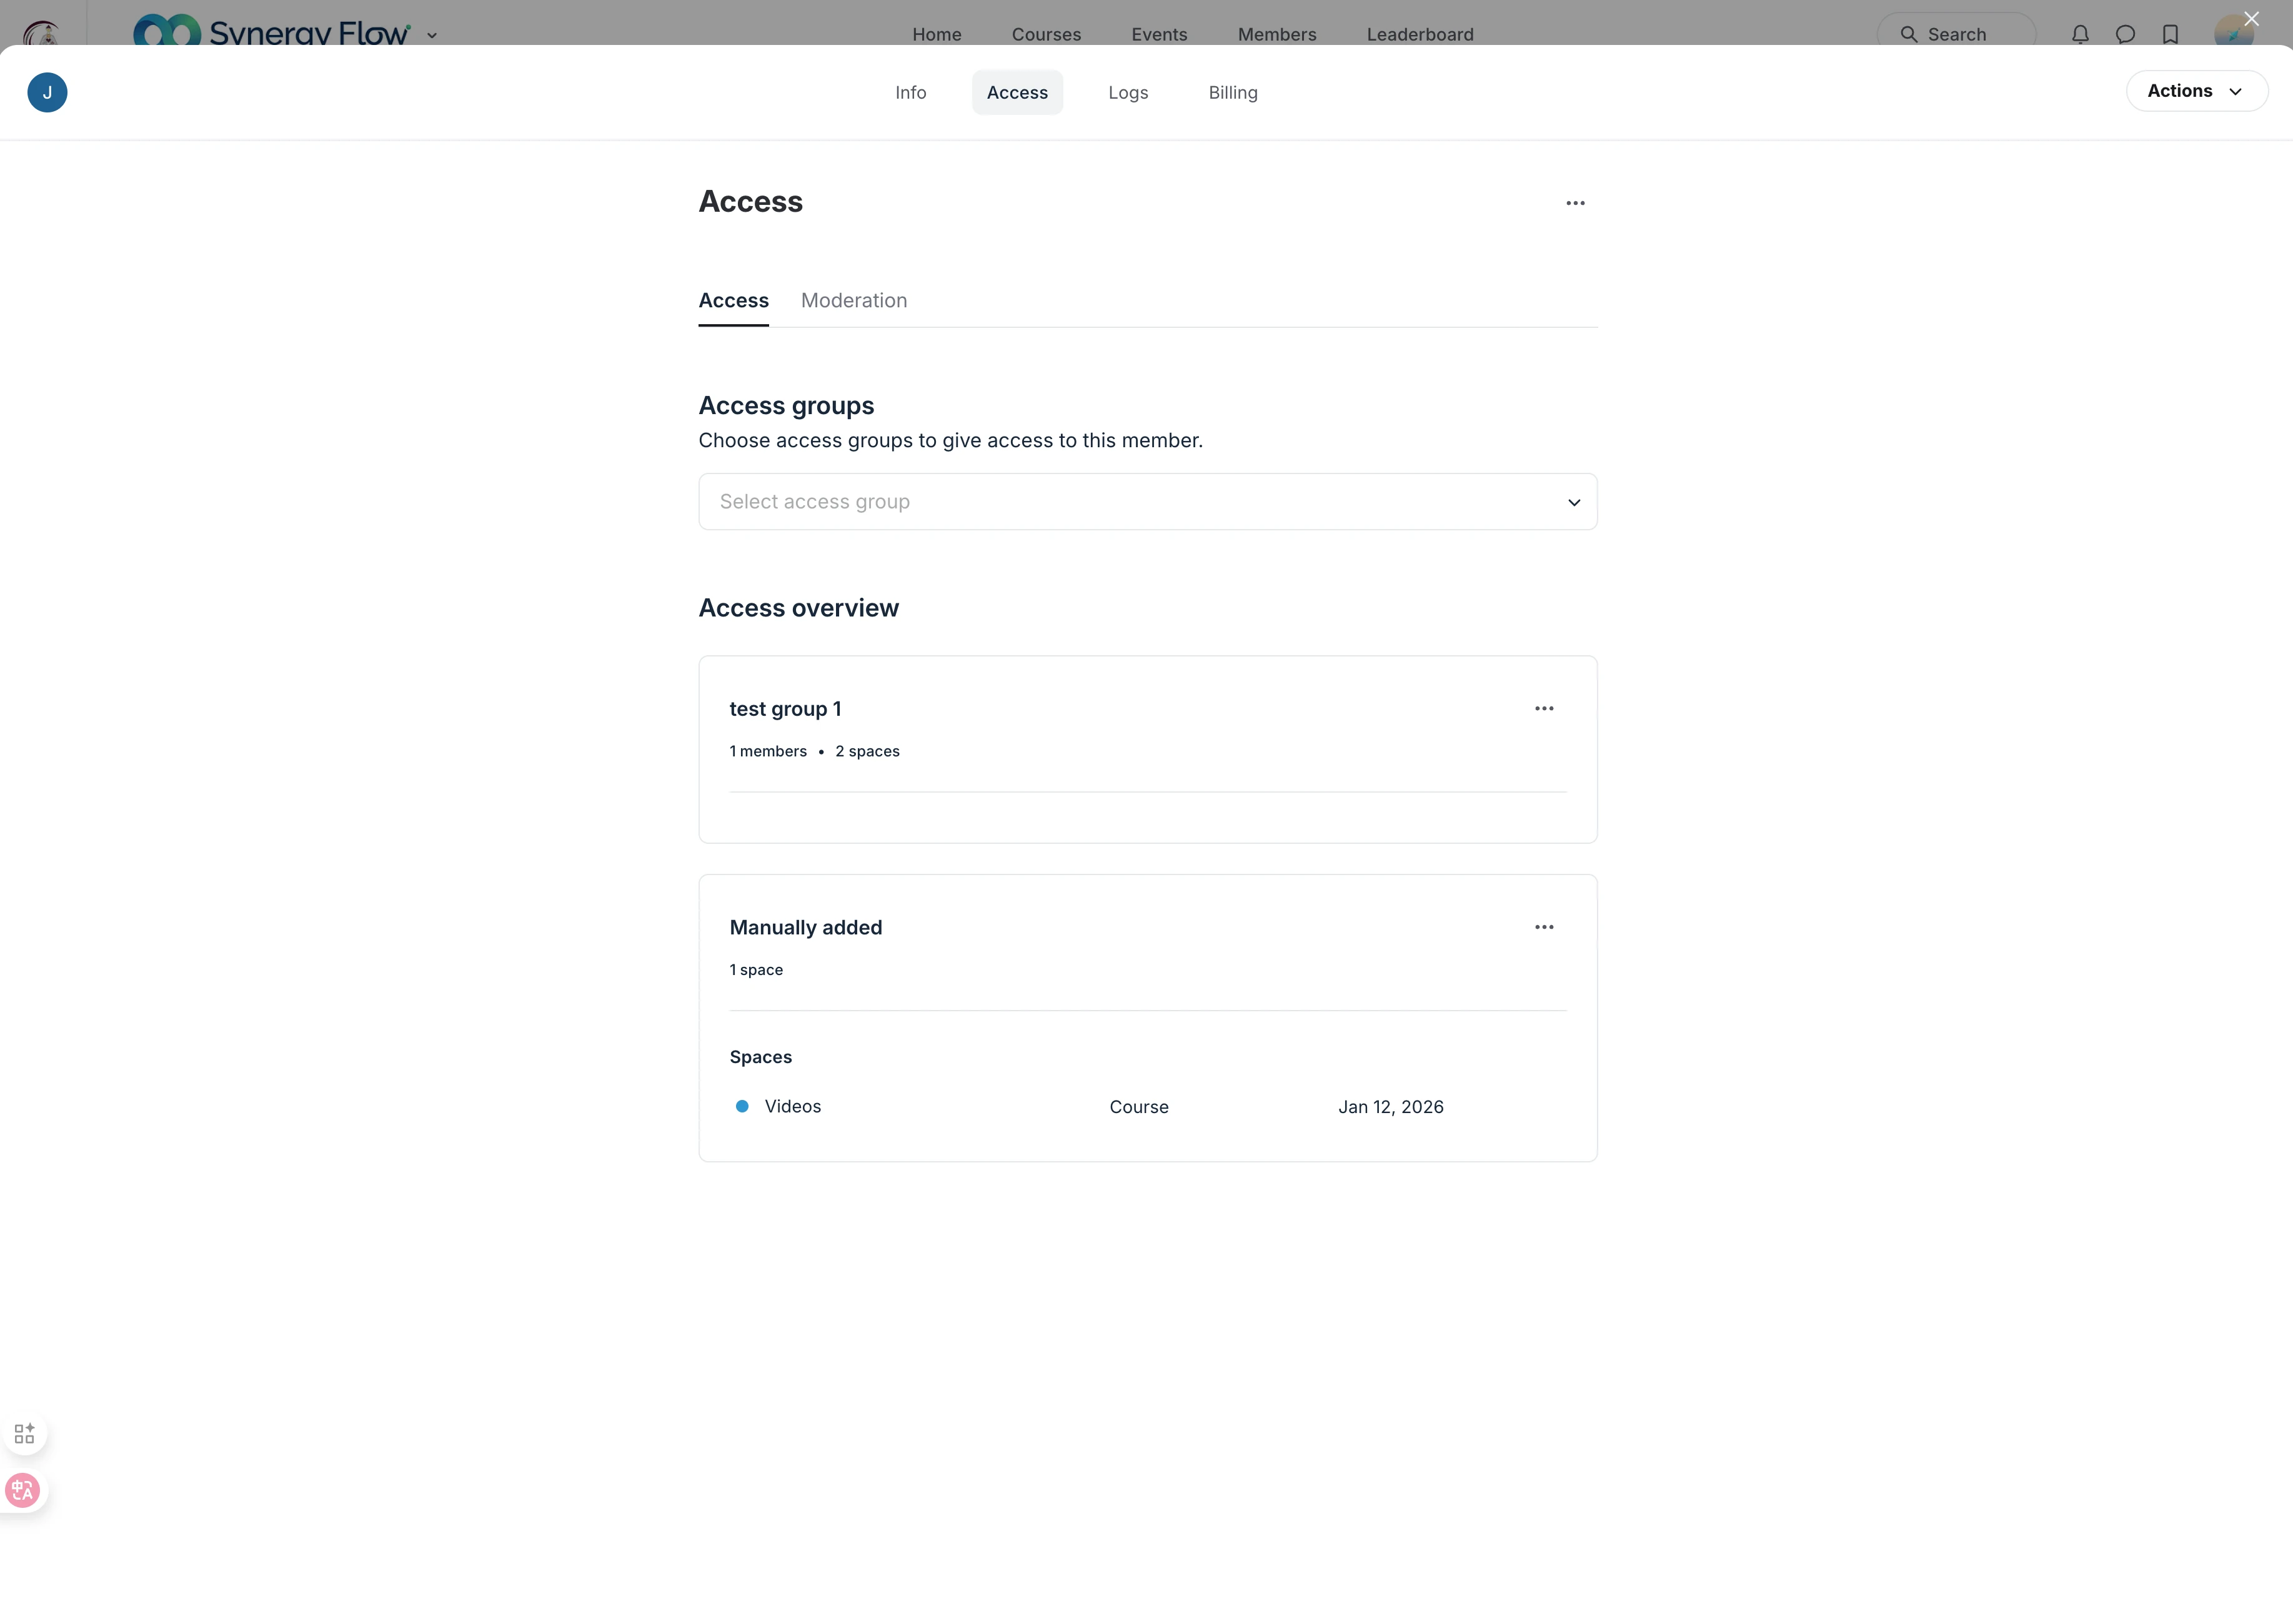Open the Logs tab
The image size is (2293, 1624).
click(1127, 92)
